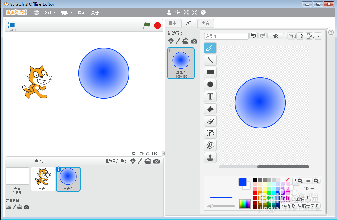The height and width of the screenshot is (220, 337).
Task: Open the 文件 menu
Action: [x=50, y=13]
